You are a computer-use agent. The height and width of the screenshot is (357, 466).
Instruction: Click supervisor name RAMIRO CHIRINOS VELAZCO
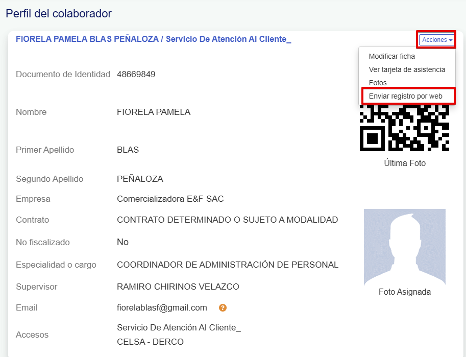click(178, 287)
